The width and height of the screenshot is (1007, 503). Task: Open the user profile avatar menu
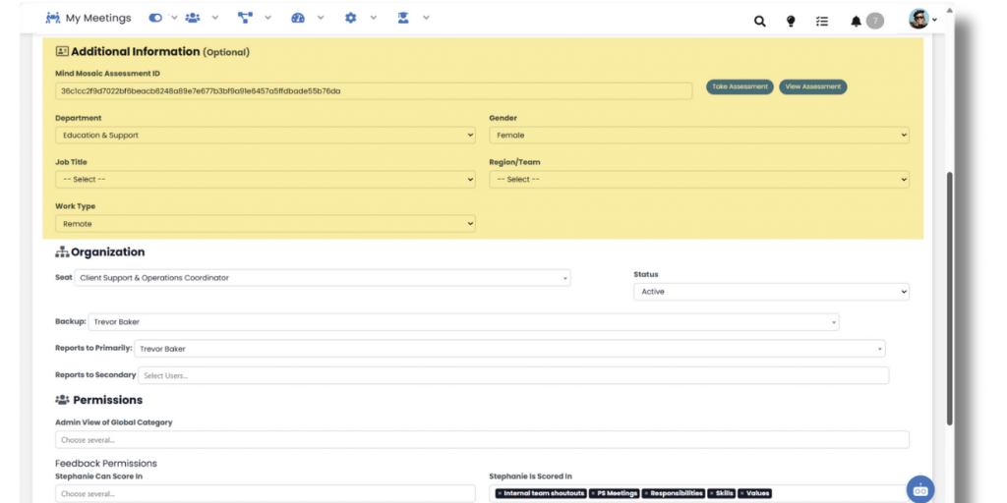921,20
